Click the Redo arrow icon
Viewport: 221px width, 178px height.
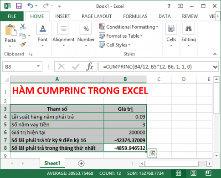[x=46, y=6]
